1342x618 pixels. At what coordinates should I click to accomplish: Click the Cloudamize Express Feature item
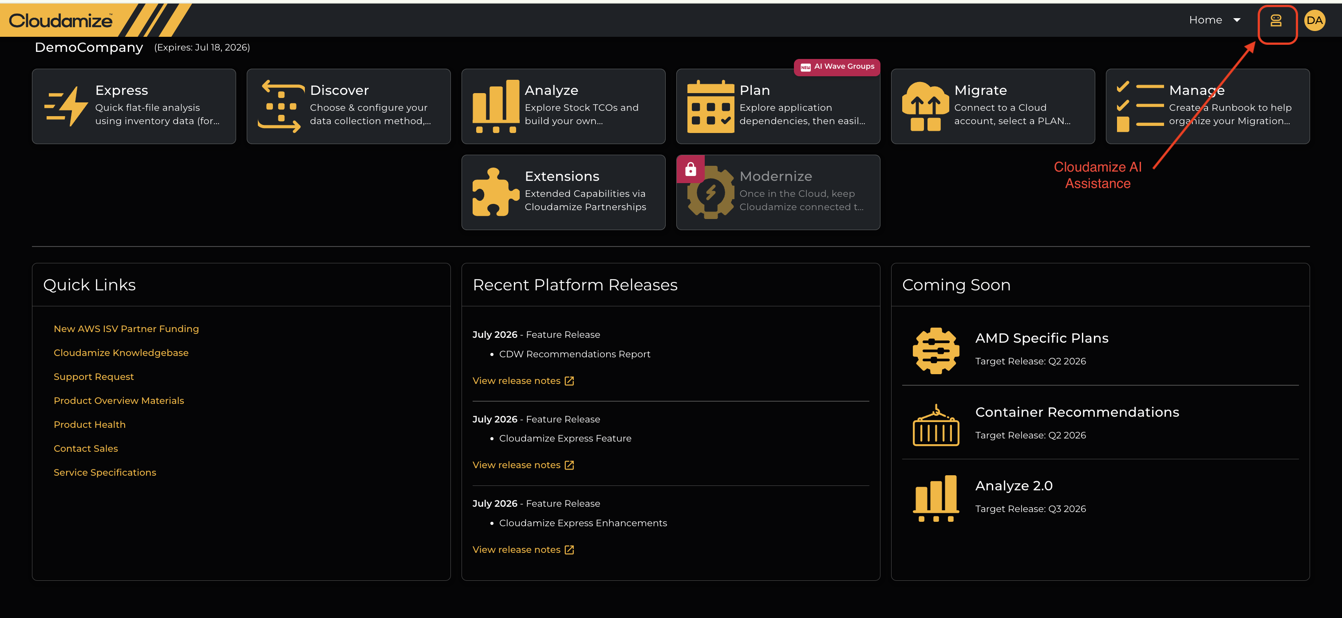tap(565, 438)
